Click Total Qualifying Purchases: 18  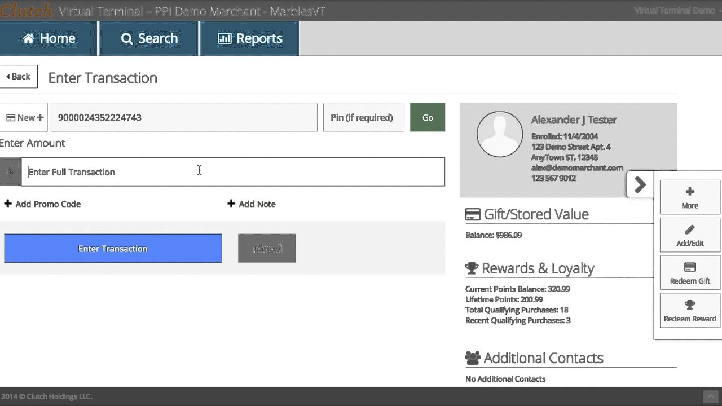pos(517,310)
